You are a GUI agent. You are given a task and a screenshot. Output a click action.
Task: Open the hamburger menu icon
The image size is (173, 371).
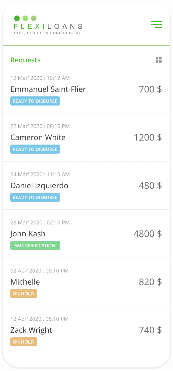coord(156,24)
